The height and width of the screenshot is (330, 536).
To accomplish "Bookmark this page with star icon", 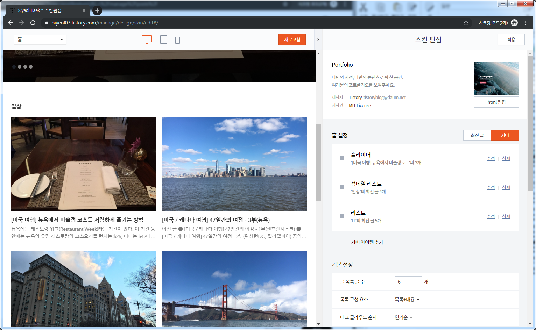I will click(466, 23).
